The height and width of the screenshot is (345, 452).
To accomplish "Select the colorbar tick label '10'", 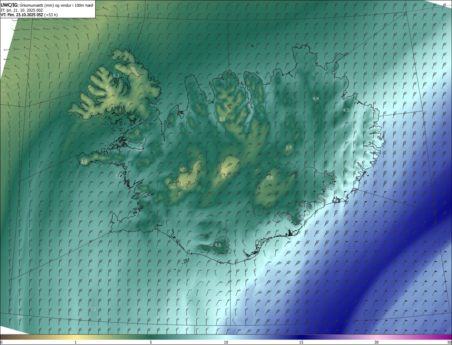I will [226, 342].
